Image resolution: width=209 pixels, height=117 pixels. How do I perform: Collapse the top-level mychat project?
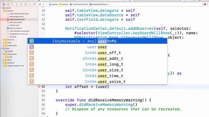pyautogui.click(x=2, y=8)
